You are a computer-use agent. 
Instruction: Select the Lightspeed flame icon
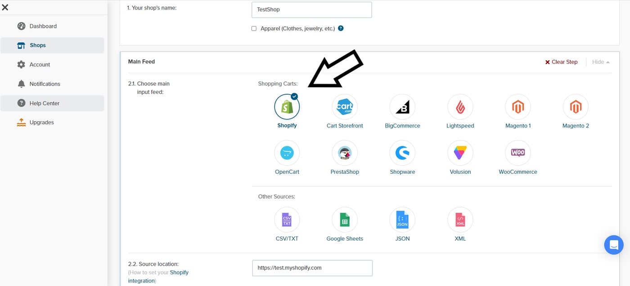pos(460,107)
